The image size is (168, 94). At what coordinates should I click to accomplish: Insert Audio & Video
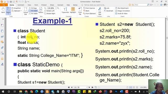point(121,14)
